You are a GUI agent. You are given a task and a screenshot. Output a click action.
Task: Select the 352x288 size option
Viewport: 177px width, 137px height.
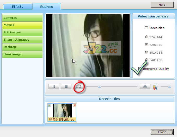[146, 52]
